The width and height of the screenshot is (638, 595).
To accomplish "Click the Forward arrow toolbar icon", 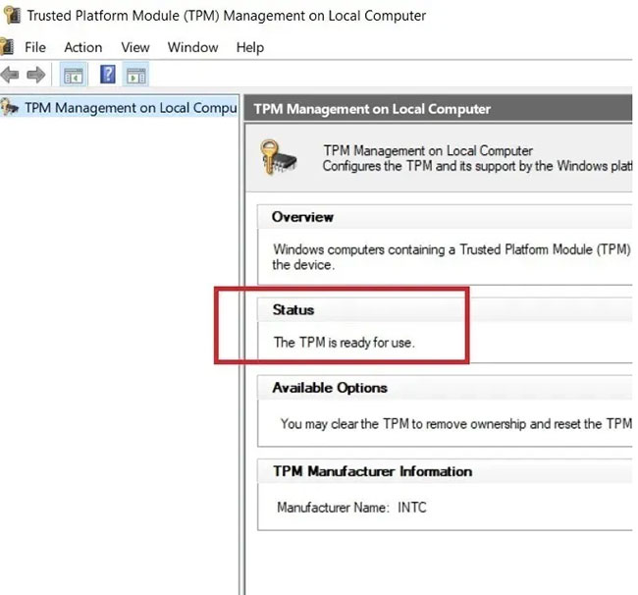I will [35, 75].
